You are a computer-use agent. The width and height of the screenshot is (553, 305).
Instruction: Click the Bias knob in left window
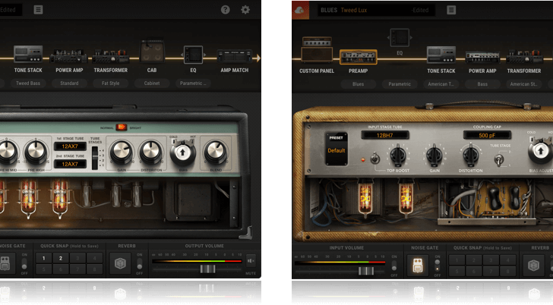pyautogui.click(x=182, y=153)
